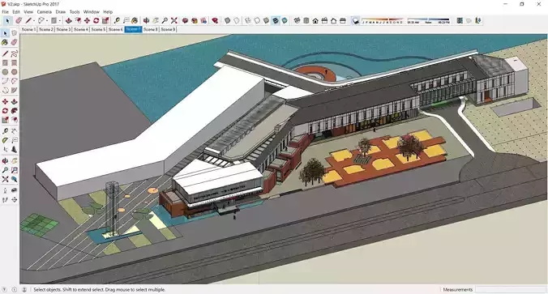Image resolution: width=548 pixels, height=294 pixels.
Task: Choose the Rotated Rectangle tool
Action: click(14, 63)
